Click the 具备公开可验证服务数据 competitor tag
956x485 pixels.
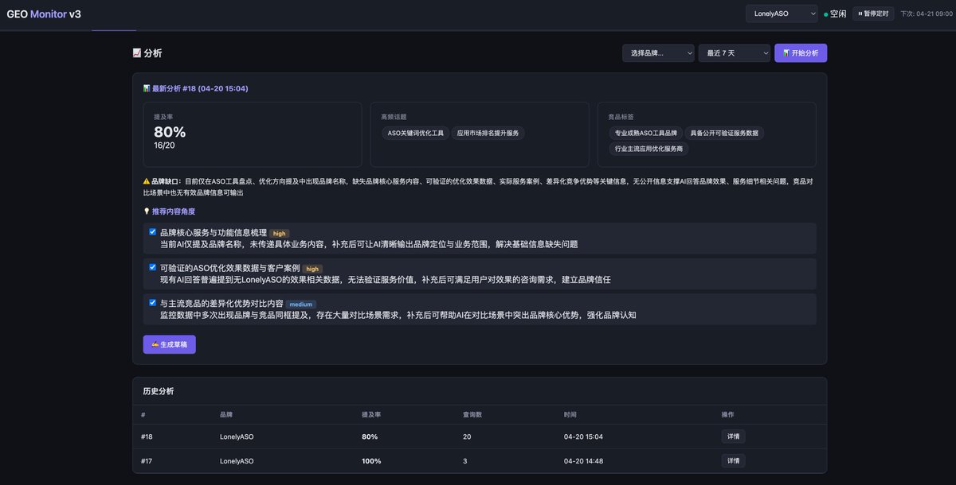tap(724, 133)
